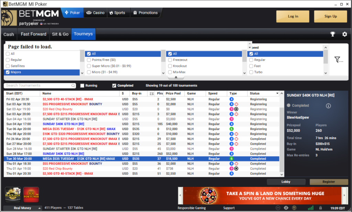This screenshot has height=212, width=352.
Task: Click the Register button
Action: pos(329,182)
